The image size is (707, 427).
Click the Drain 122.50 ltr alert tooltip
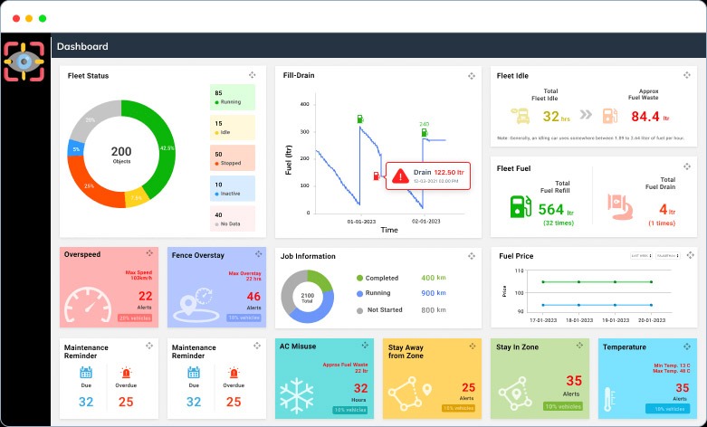pyautogui.click(x=428, y=176)
